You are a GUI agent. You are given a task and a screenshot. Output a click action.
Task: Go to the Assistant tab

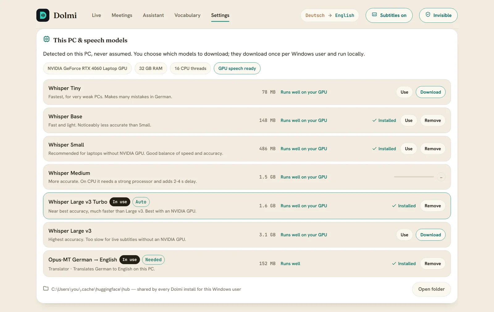click(x=153, y=15)
